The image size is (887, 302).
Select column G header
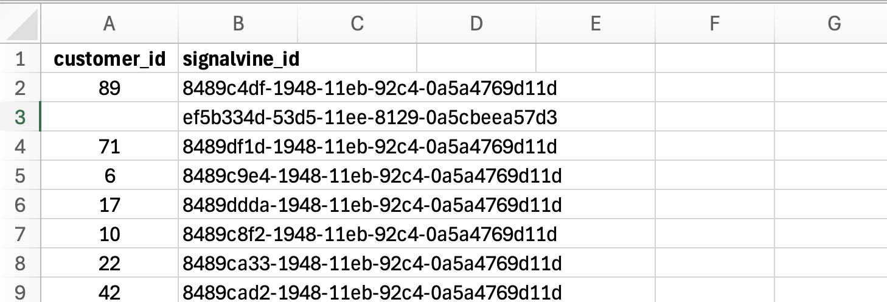point(833,23)
